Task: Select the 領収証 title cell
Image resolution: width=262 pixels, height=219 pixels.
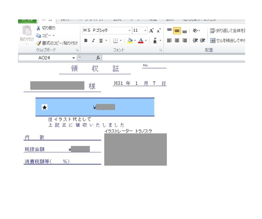Action: (x=95, y=68)
